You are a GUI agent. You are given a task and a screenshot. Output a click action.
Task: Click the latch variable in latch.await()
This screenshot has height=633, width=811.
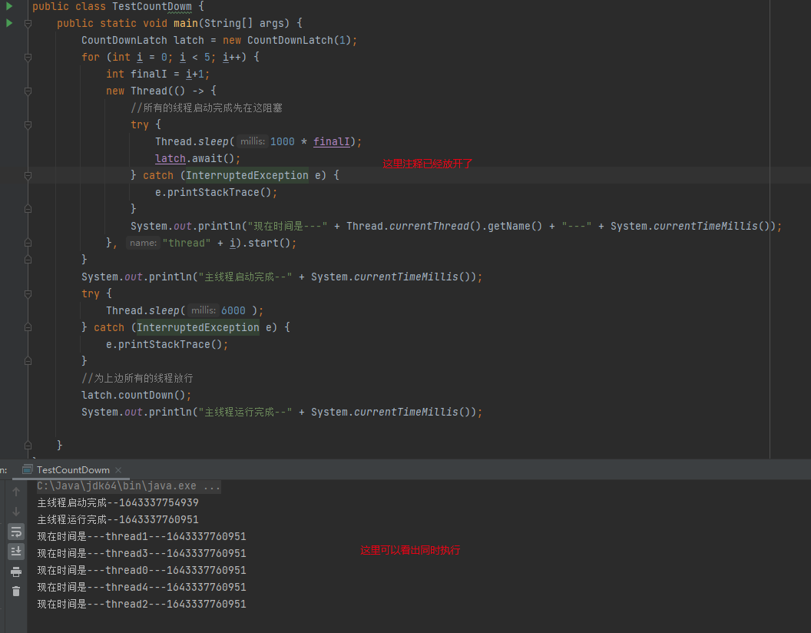[170, 158]
